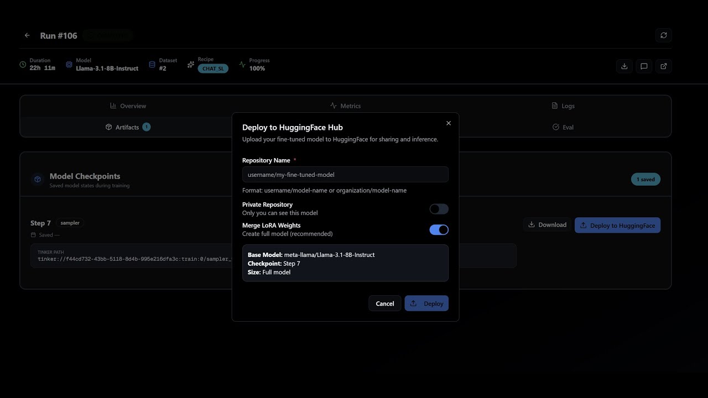Click the Size: Full model line

[x=269, y=272]
